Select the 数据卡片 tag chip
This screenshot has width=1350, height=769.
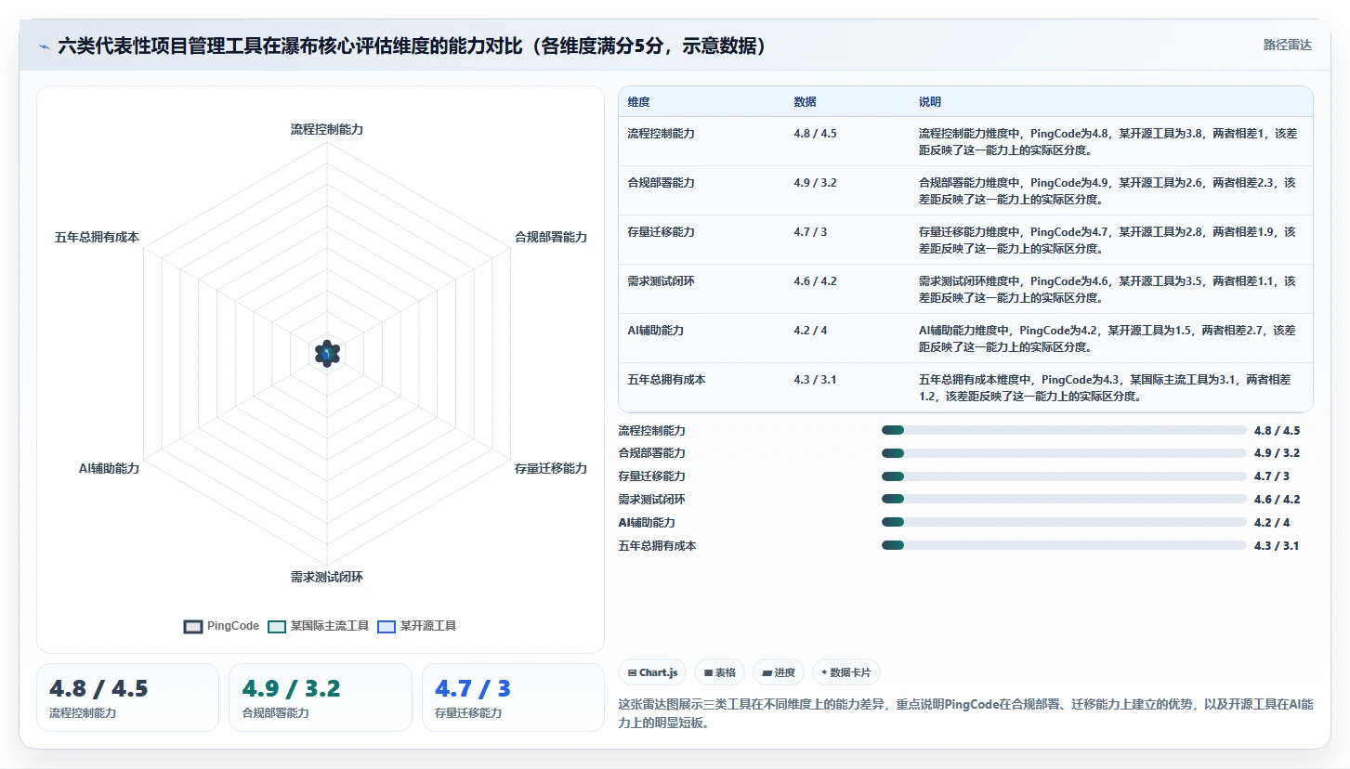[x=846, y=672]
